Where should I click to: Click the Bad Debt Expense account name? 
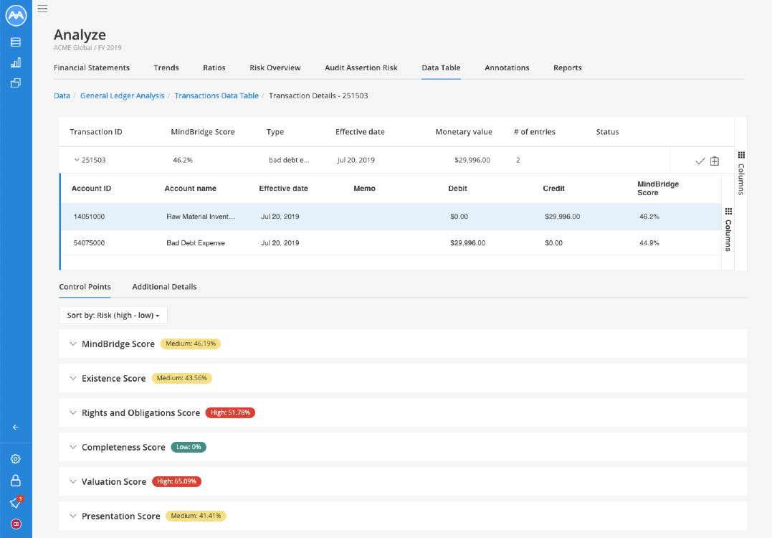(196, 243)
